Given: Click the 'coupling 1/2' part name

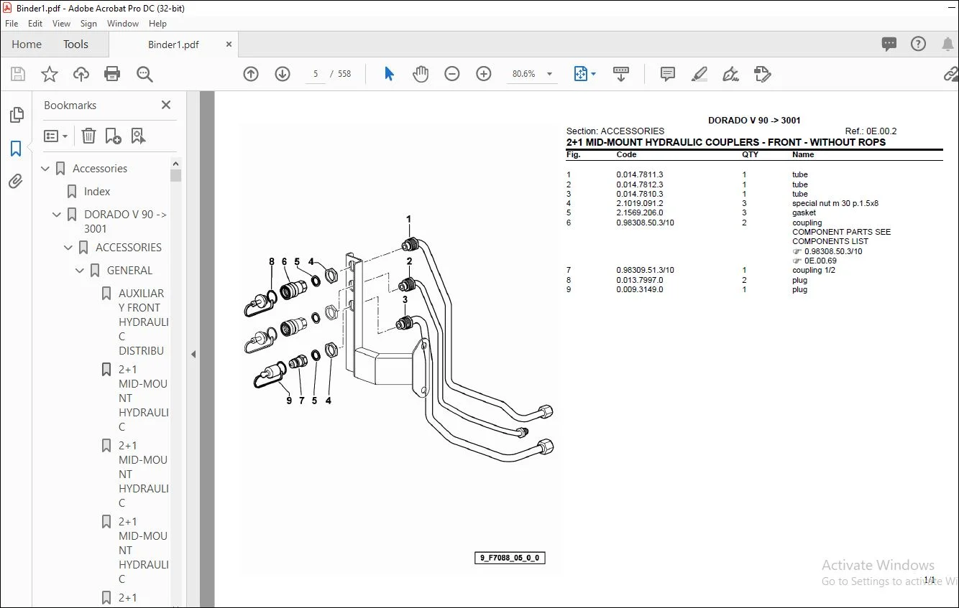Looking at the screenshot, I should click(814, 270).
